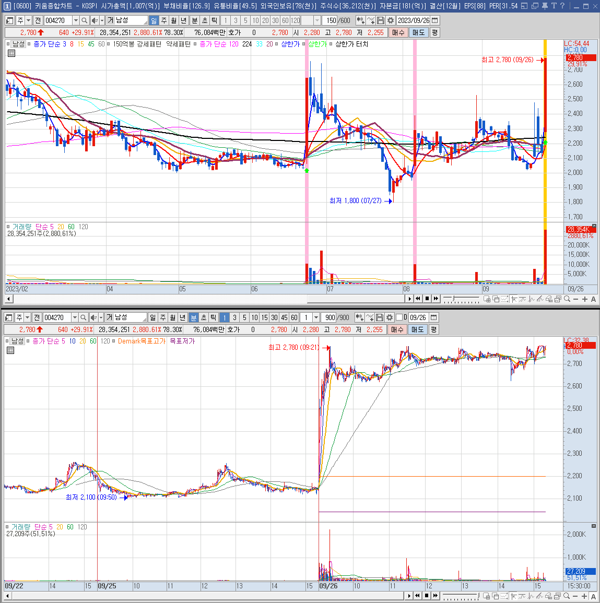Click the zoom magnifier icon below the upper chart
Screen dimensions: 600x603
[567, 299]
